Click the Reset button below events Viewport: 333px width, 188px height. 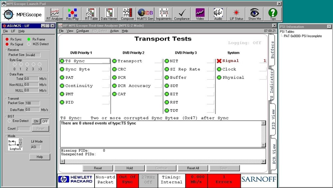pyautogui.click(x=98, y=168)
